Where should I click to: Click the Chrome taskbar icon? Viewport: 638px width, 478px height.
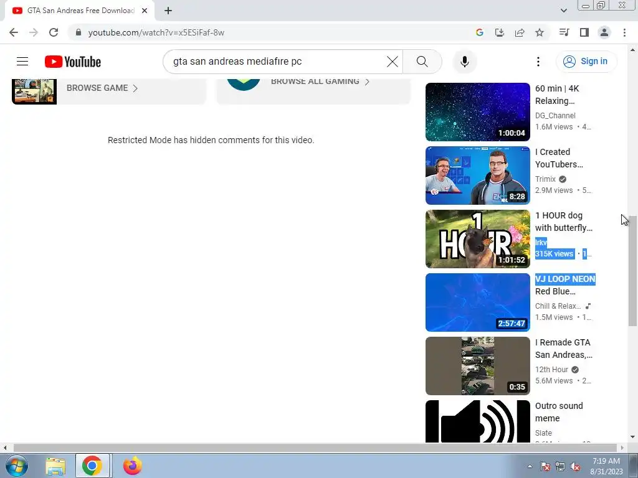click(x=92, y=466)
